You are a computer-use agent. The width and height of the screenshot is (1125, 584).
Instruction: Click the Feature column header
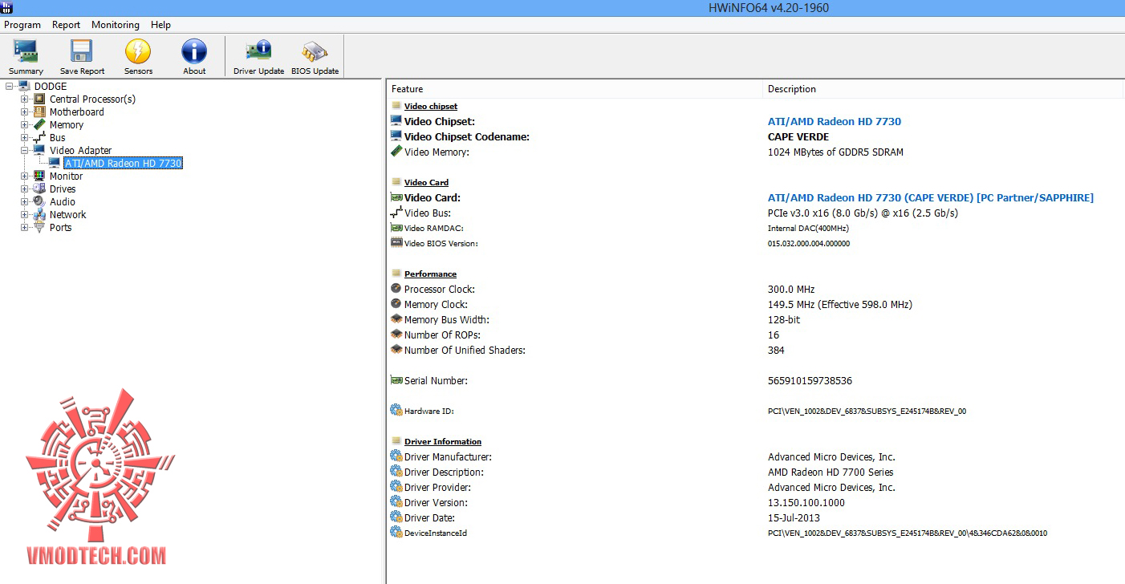pos(575,89)
